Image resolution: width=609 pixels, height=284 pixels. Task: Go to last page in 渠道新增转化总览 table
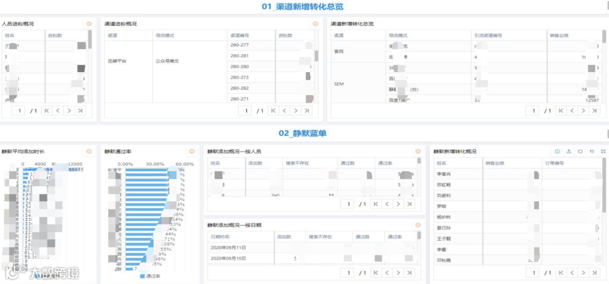[594, 110]
